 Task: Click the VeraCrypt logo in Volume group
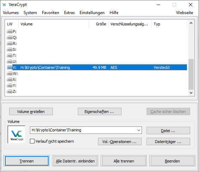[17, 135]
